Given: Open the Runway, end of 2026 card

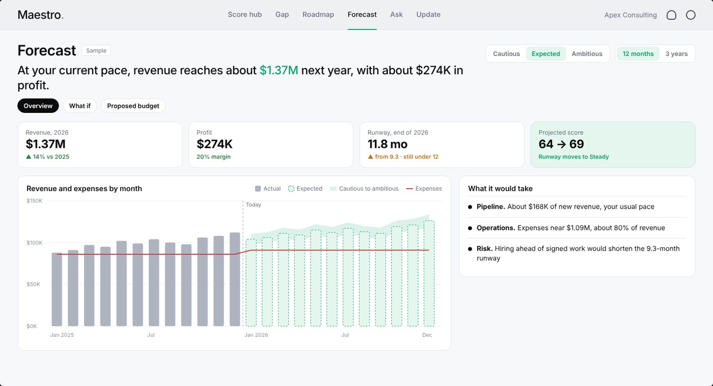Looking at the screenshot, I should (x=442, y=144).
